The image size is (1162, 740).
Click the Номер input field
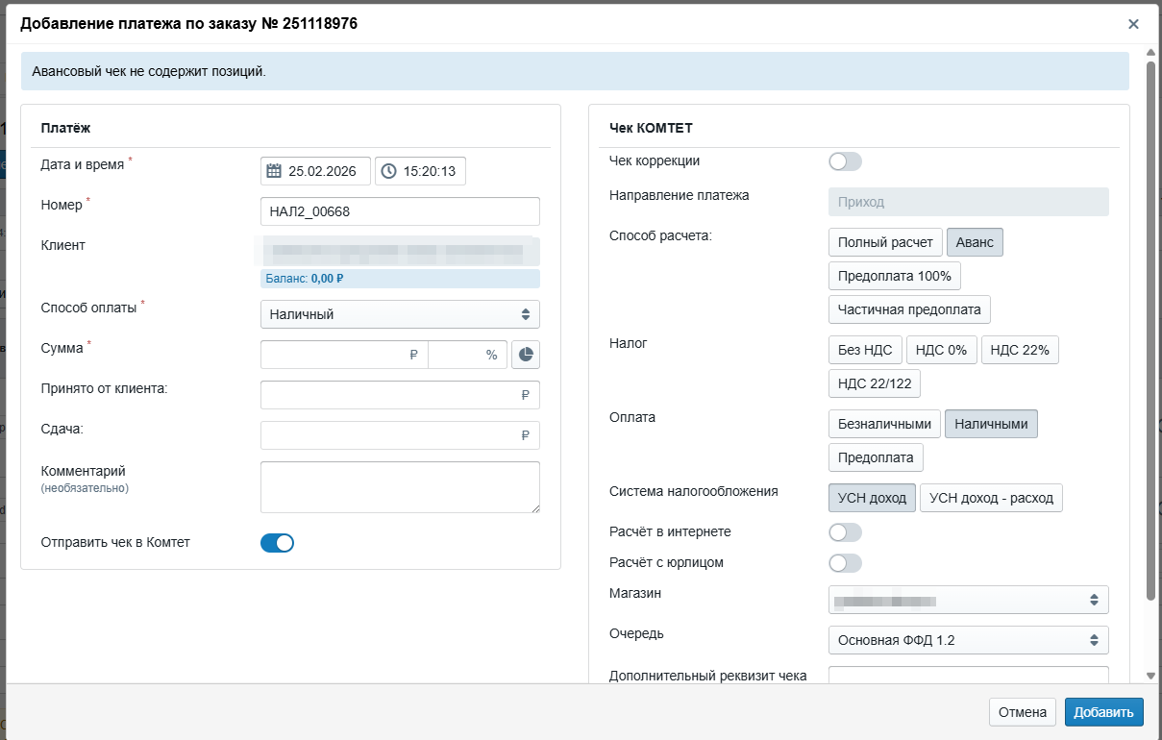click(400, 211)
